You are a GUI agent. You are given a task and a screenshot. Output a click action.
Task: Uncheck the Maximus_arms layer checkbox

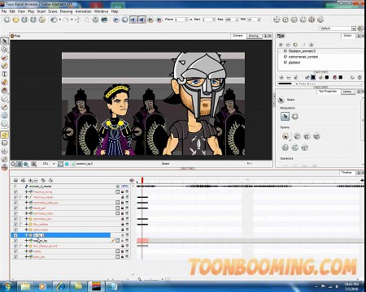(15, 191)
